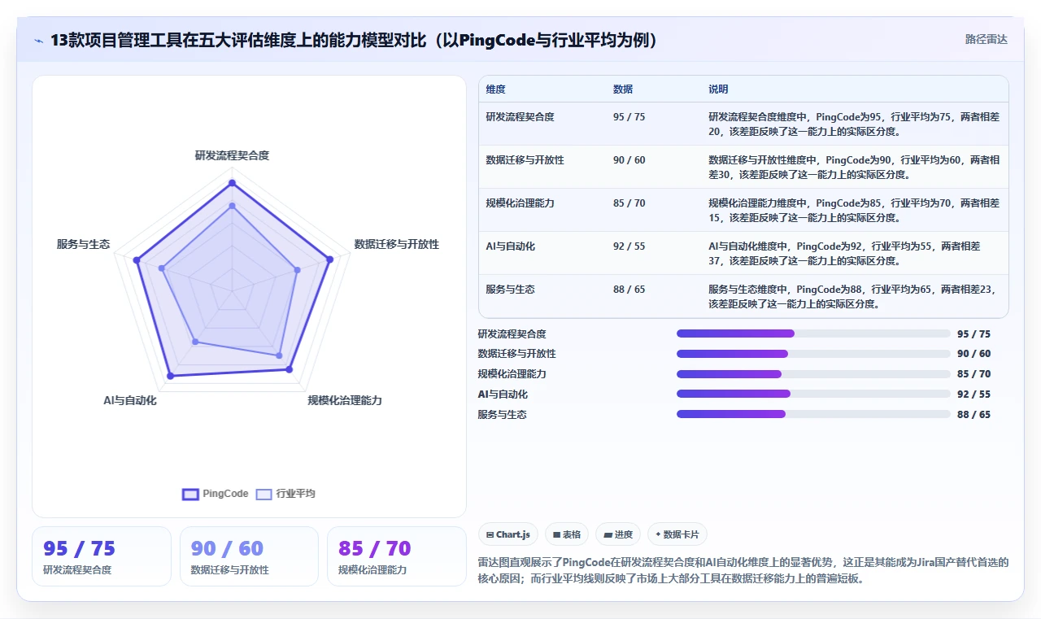Click the Chart.js tag chip
This screenshot has width=1041, height=619.
[x=508, y=534]
